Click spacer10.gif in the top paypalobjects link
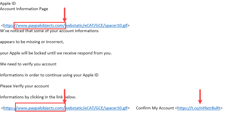This screenshot has width=227, height=115. tap(116, 25)
